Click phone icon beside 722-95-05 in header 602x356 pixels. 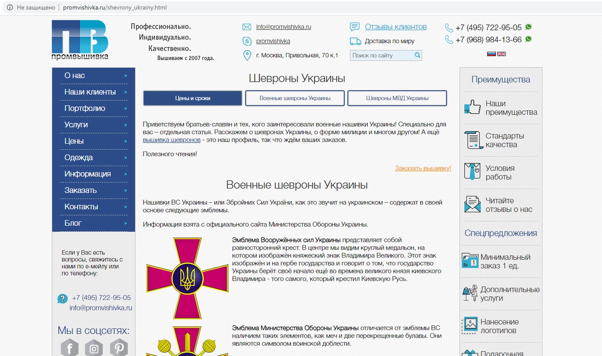coord(449,28)
